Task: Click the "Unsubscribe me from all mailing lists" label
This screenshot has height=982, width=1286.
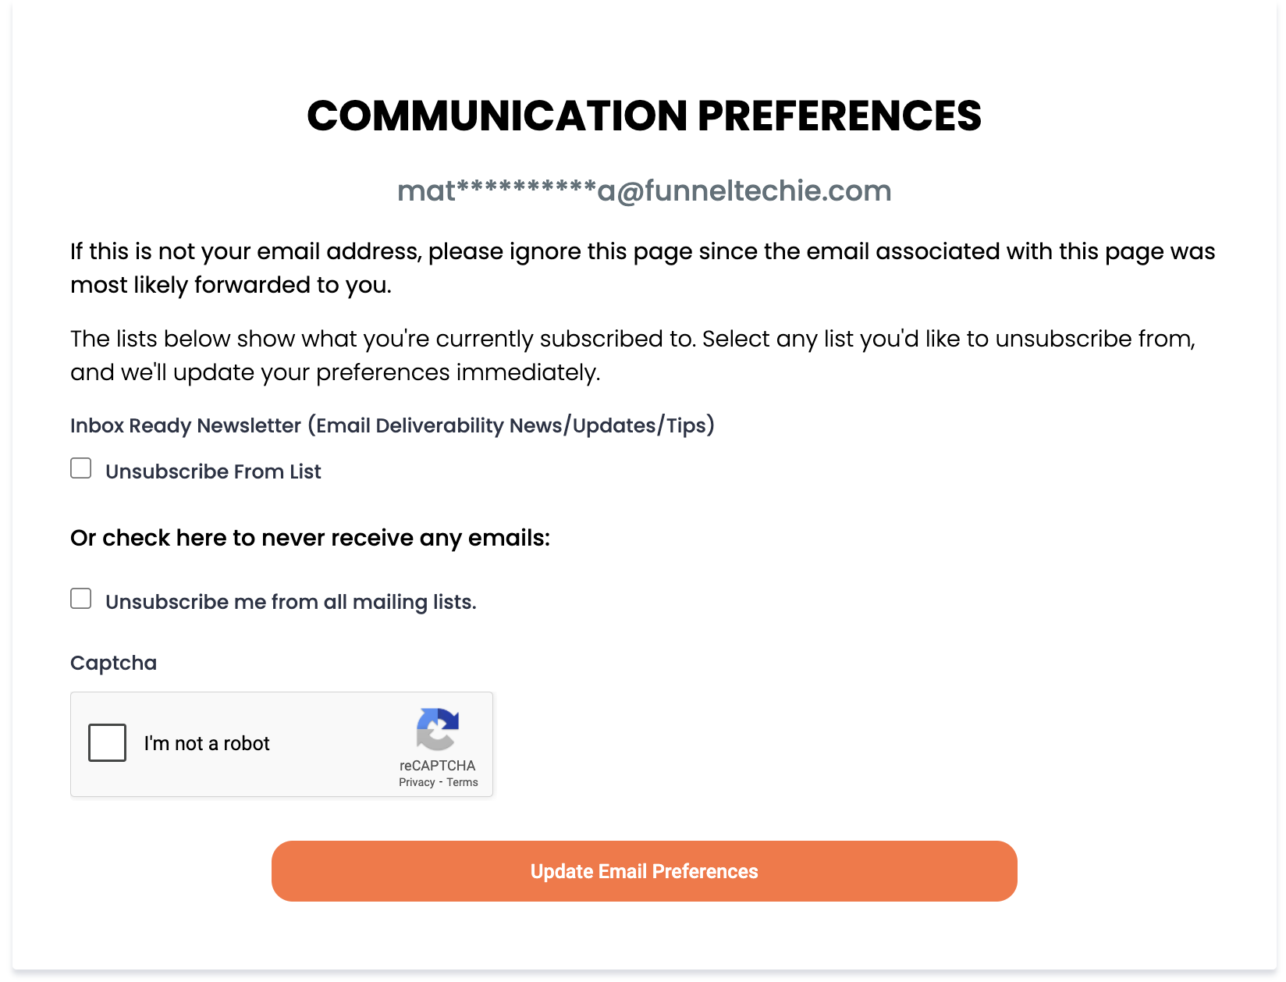Action: (x=291, y=601)
